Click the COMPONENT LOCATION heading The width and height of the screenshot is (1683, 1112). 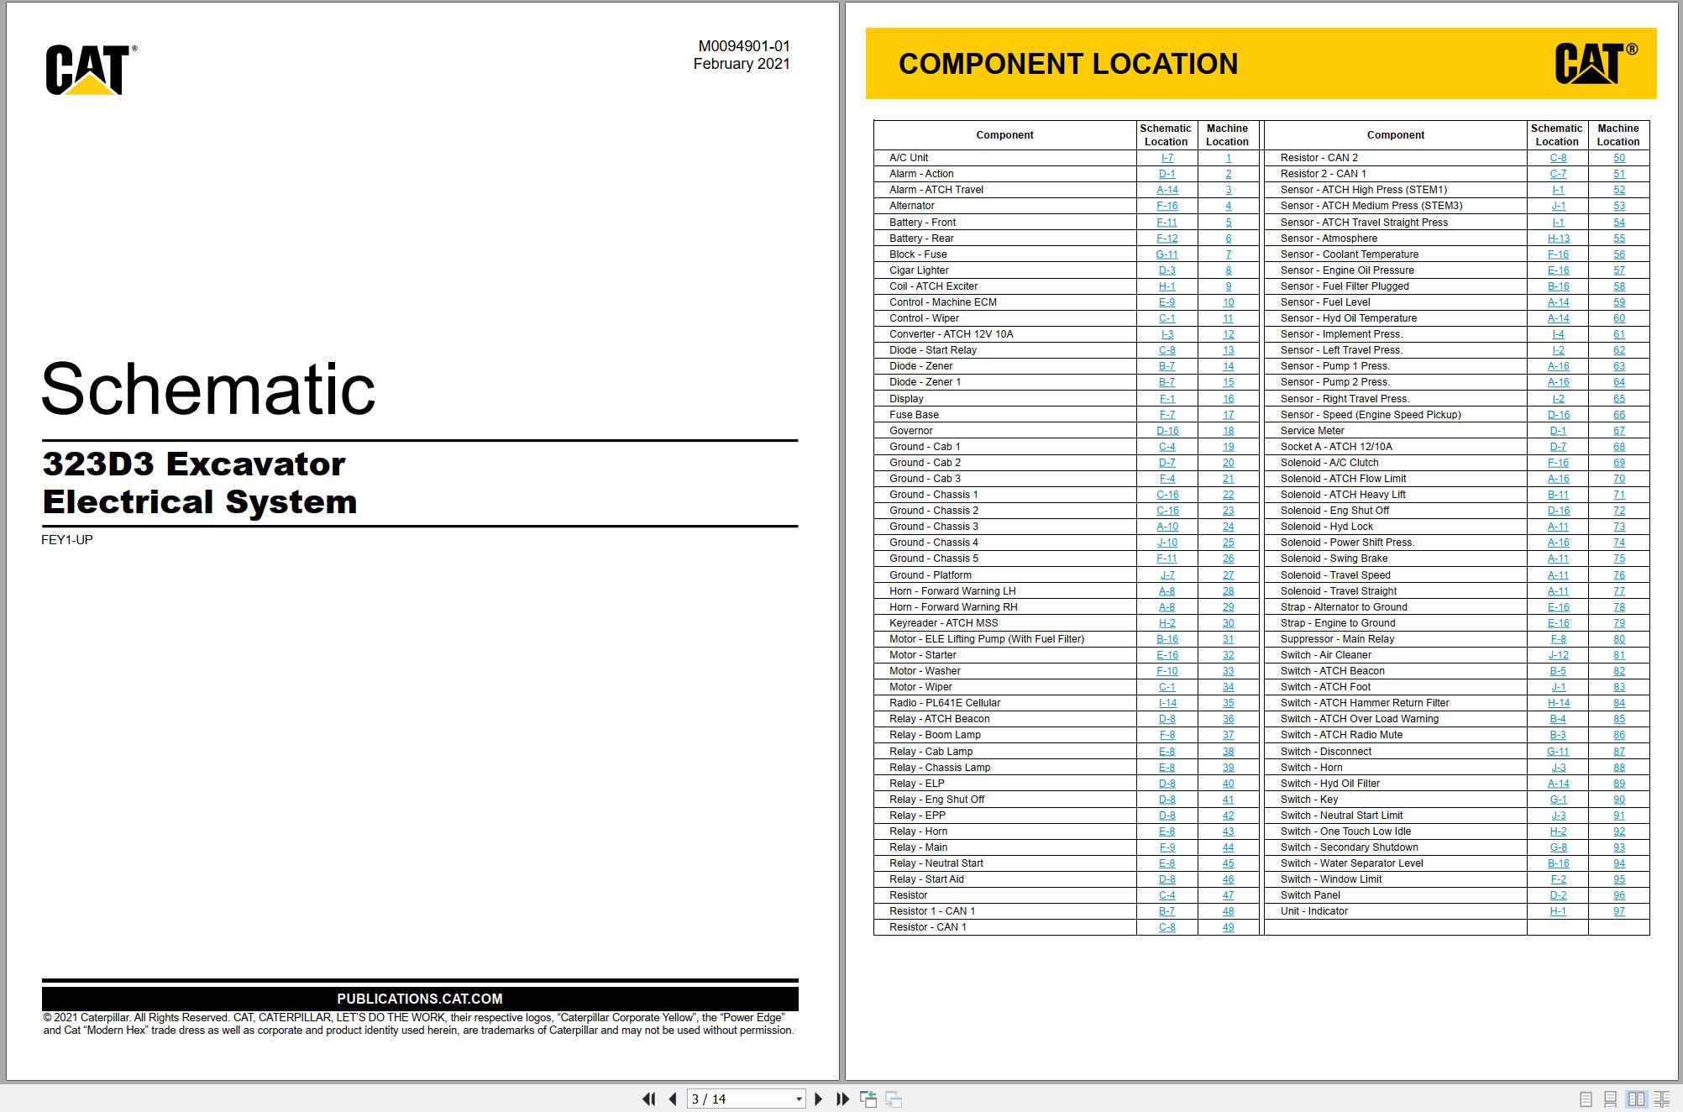1068,64
